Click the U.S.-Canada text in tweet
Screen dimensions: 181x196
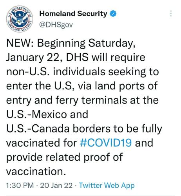(38, 129)
